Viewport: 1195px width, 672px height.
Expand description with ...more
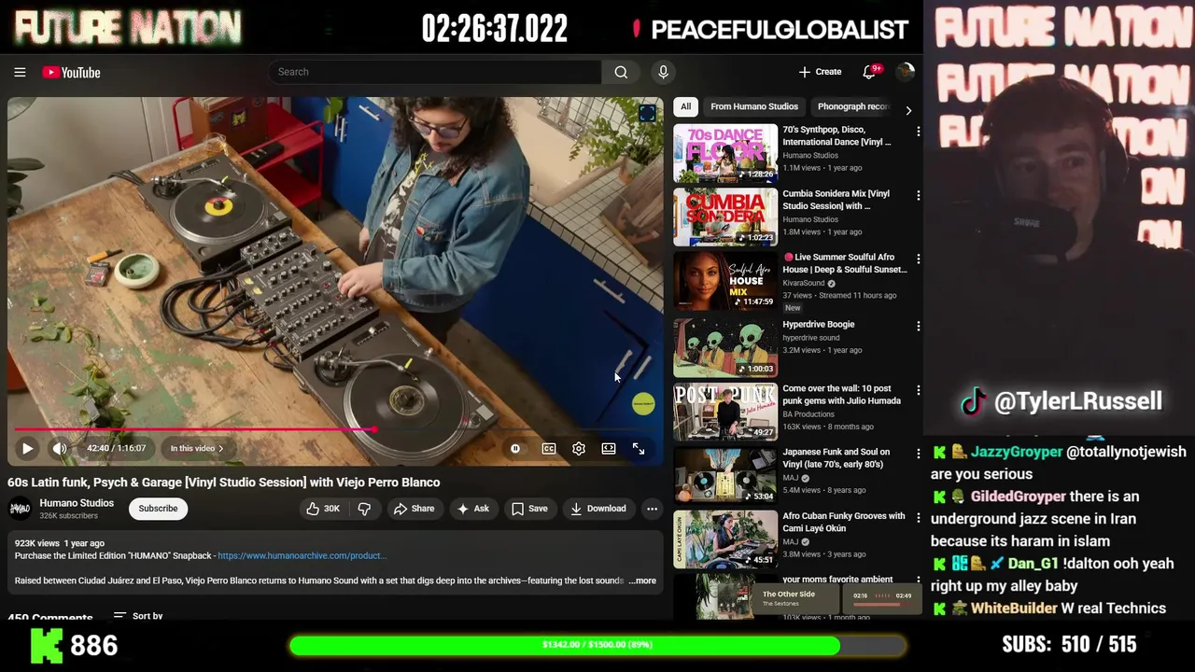point(642,581)
